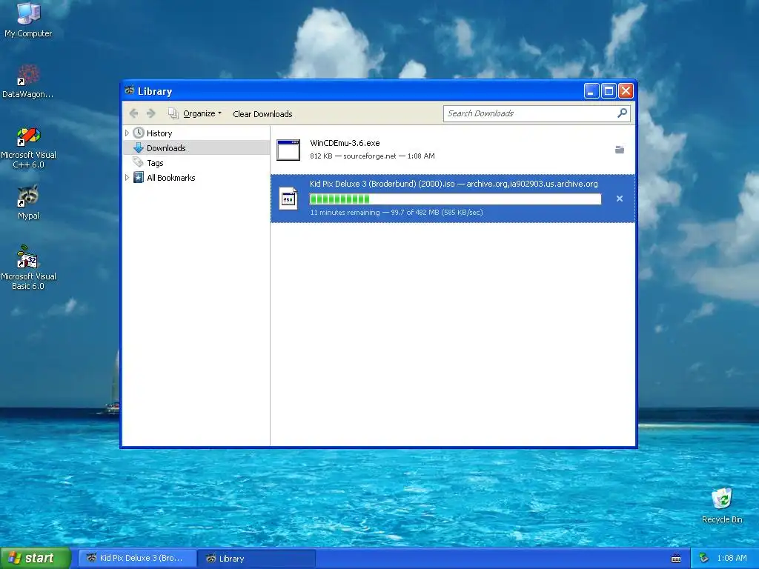Select the WinCDEmu-3.6.exe download entry

point(453,150)
